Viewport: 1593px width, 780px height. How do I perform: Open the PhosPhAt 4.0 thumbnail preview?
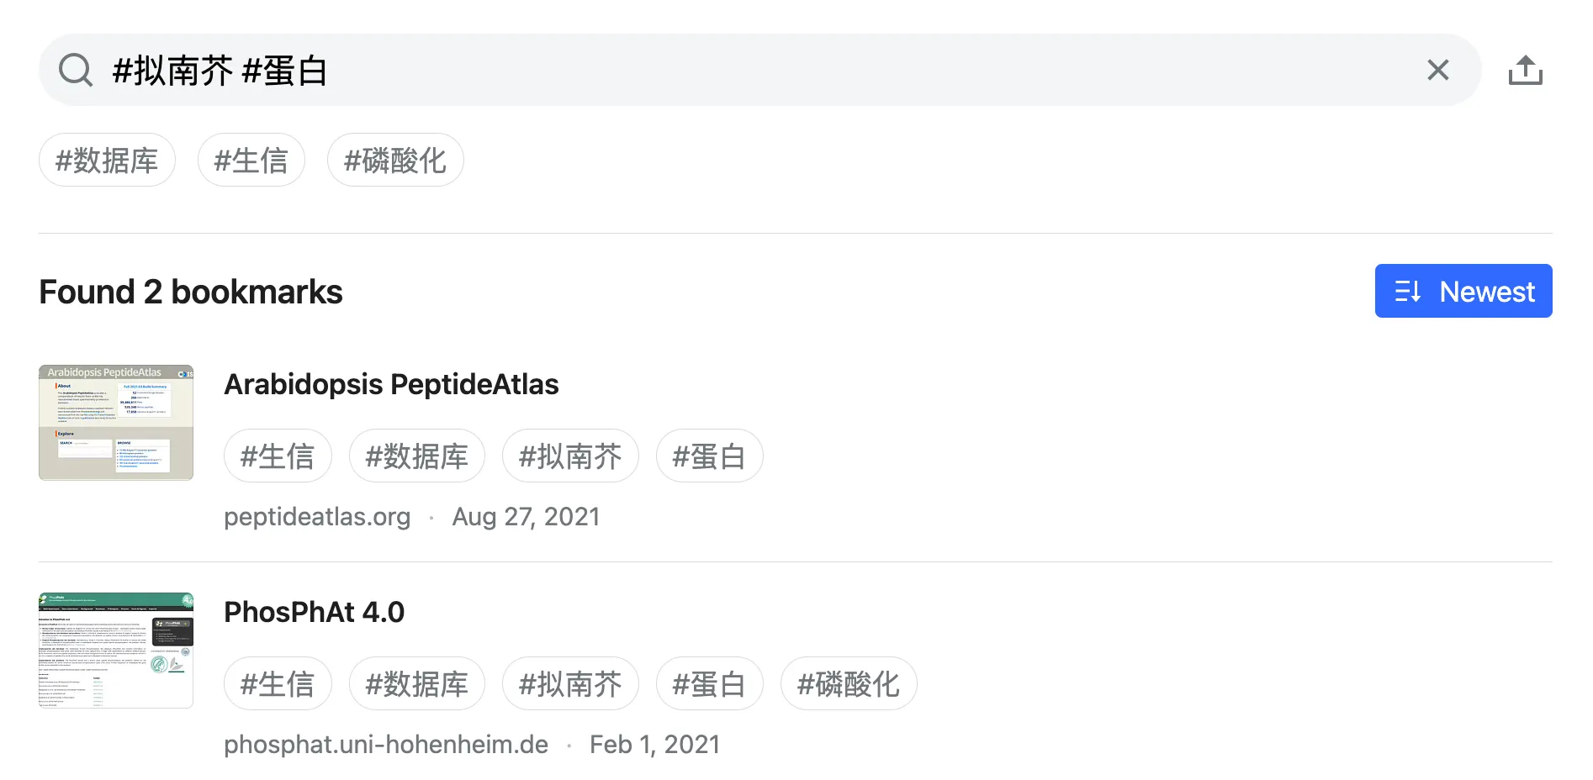tap(116, 650)
